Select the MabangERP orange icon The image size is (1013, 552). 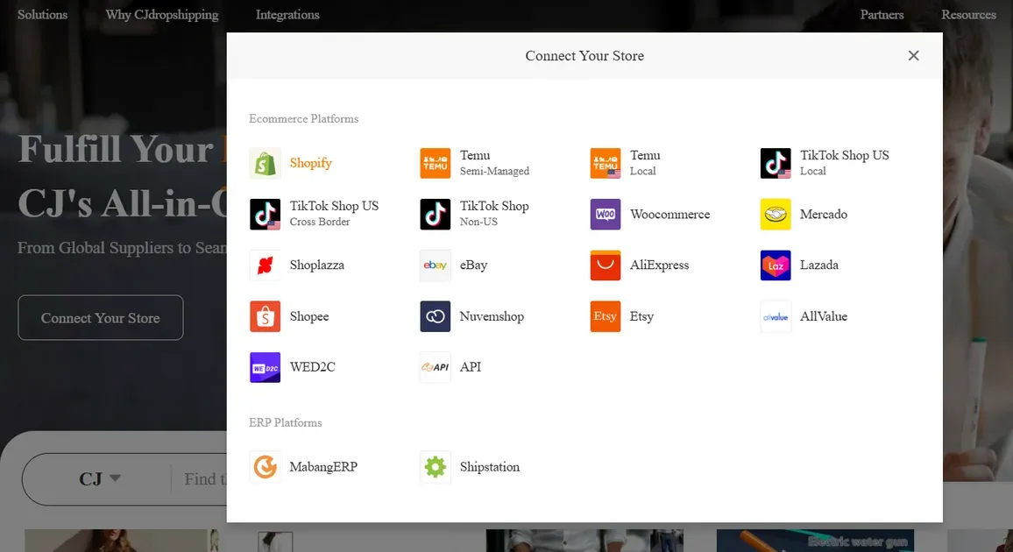[265, 467]
